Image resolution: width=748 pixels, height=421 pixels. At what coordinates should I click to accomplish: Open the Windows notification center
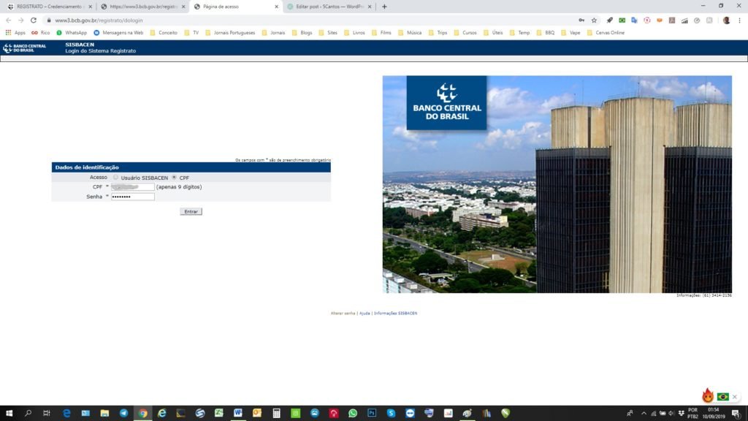click(737, 413)
